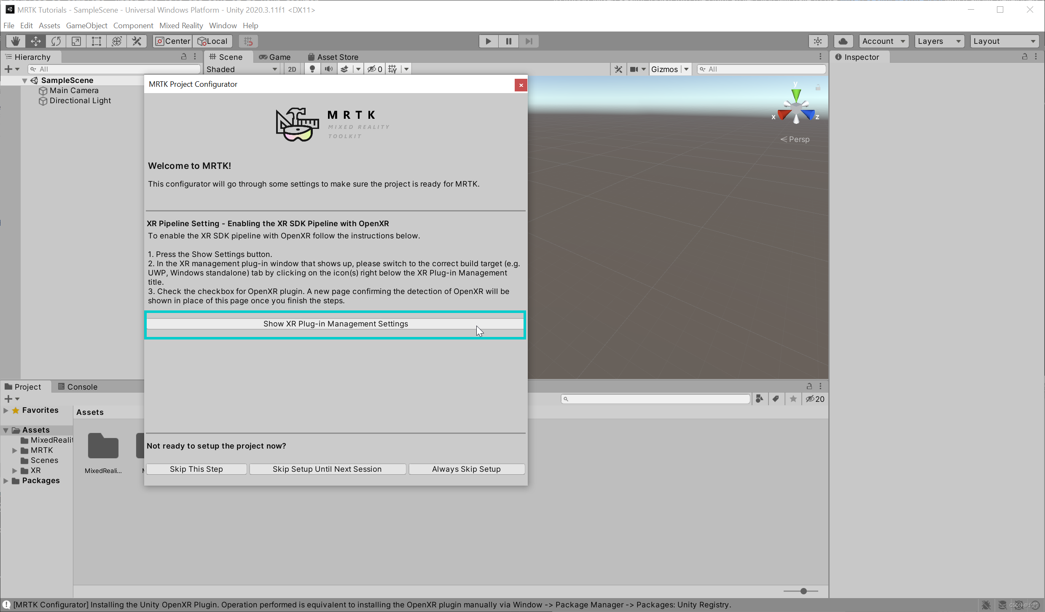Open custom editor tools
This screenshot has height=612, width=1045.
point(137,41)
